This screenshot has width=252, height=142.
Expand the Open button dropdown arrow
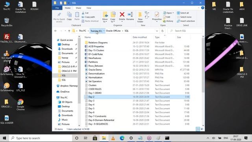coord(173,13)
